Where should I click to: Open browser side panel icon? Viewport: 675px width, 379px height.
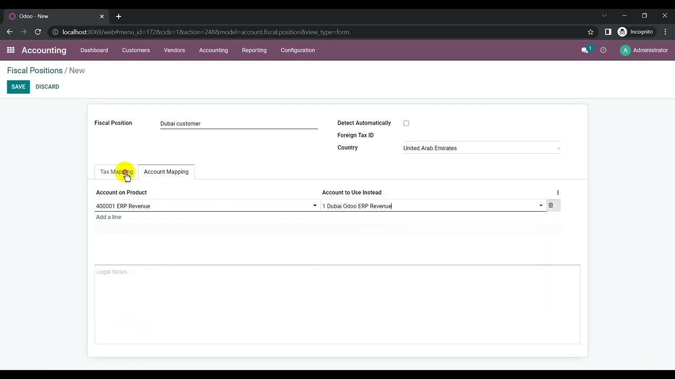(x=608, y=32)
